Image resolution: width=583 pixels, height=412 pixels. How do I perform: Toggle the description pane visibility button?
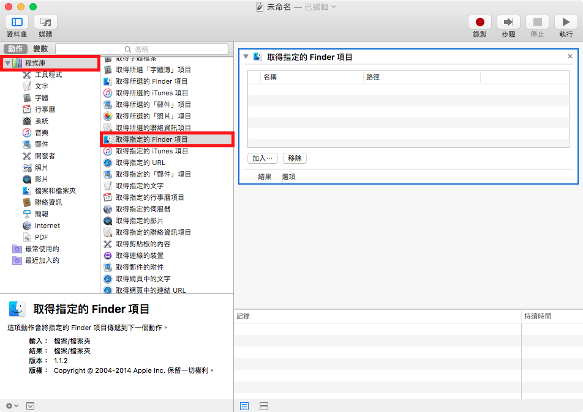30,406
